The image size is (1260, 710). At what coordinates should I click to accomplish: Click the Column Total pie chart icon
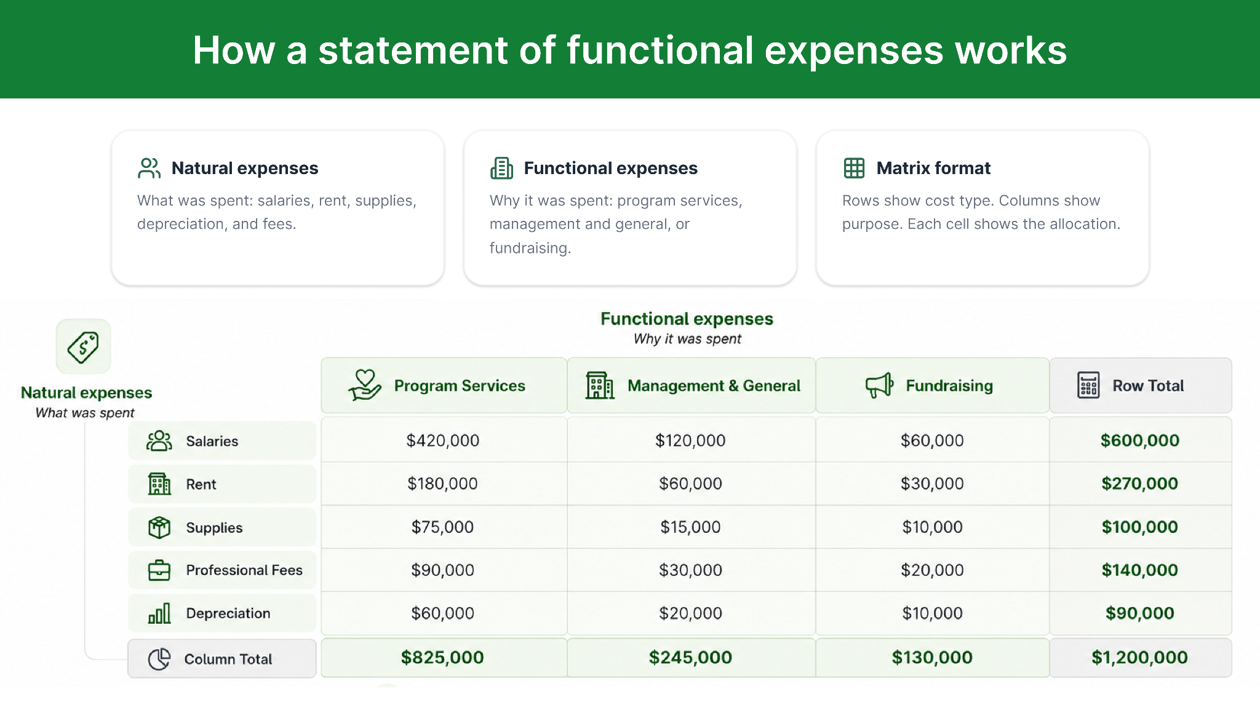coord(159,659)
